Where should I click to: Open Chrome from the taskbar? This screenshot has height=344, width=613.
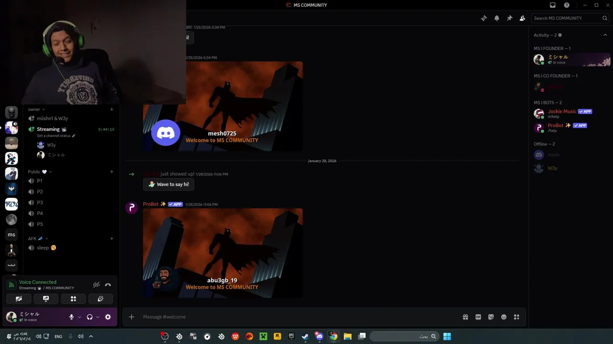[x=333, y=336]
